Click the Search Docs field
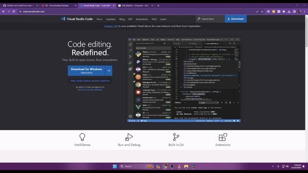Viewport: 308px width, 173px height. click(210, 19)
